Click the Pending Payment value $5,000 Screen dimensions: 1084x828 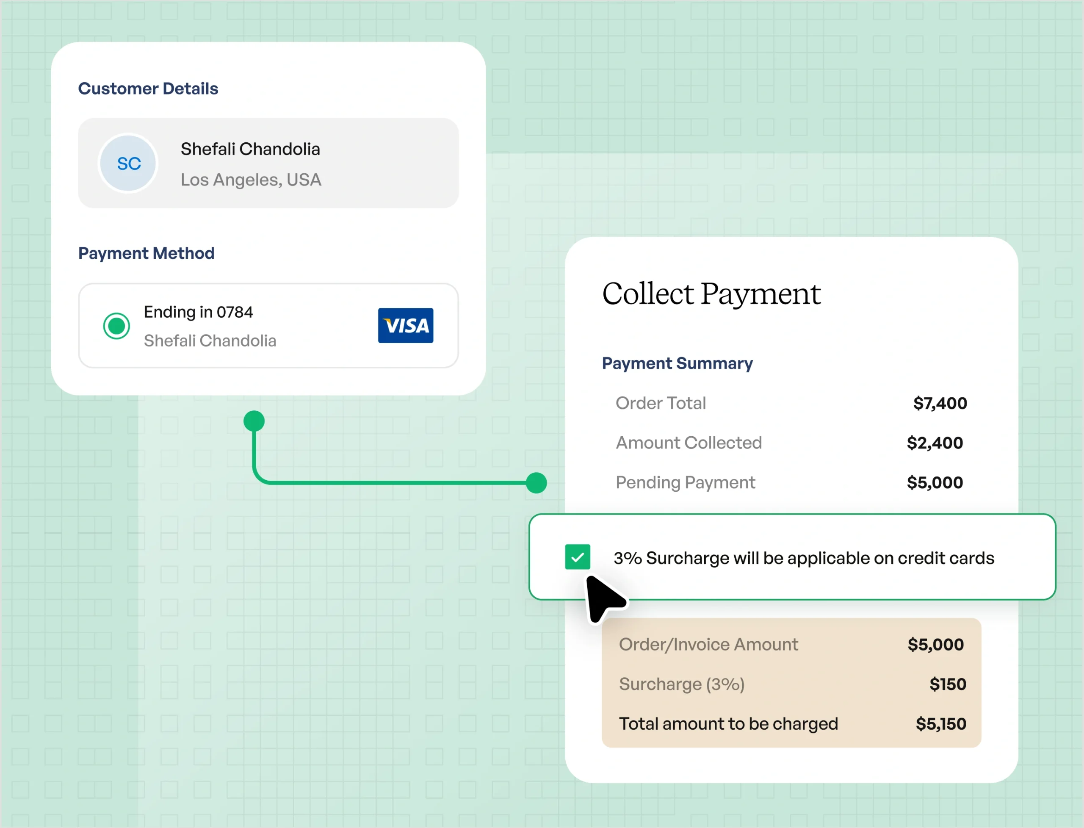point(935,482)
